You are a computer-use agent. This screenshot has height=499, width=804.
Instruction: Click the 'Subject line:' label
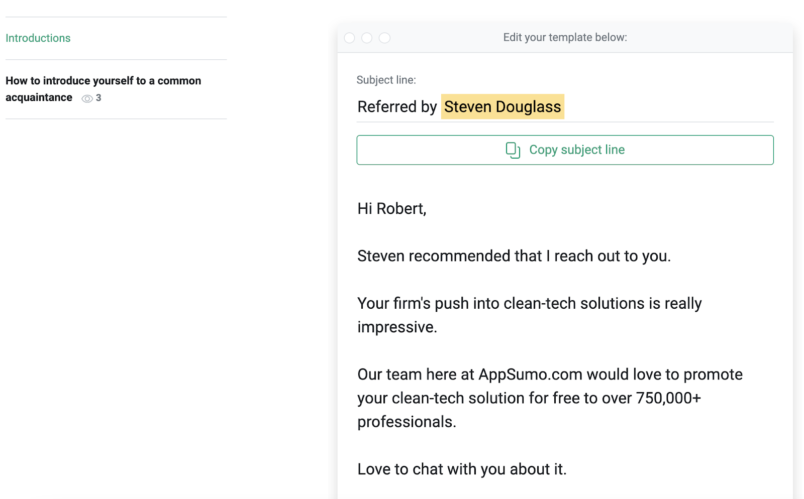click(x=386, y=80)
